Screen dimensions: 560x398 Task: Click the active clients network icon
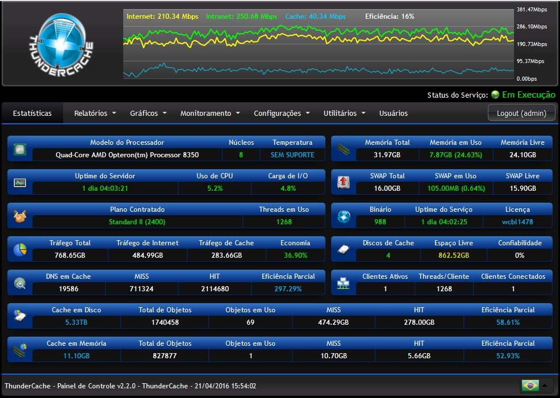343,283
